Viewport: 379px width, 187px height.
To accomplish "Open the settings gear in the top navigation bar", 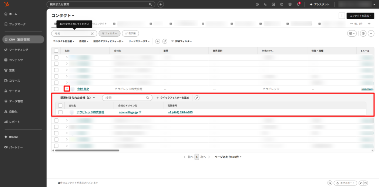I will point(290,4).
